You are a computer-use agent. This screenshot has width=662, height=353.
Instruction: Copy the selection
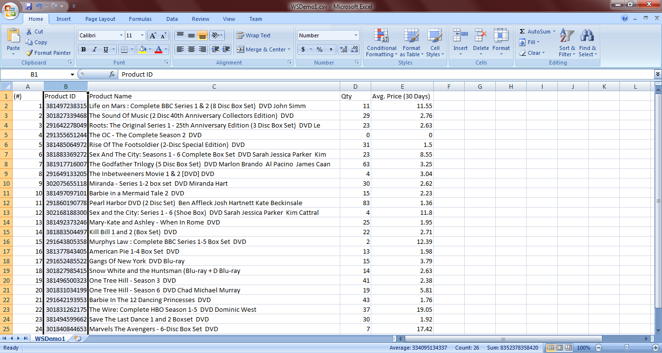(x=36, y=42)
